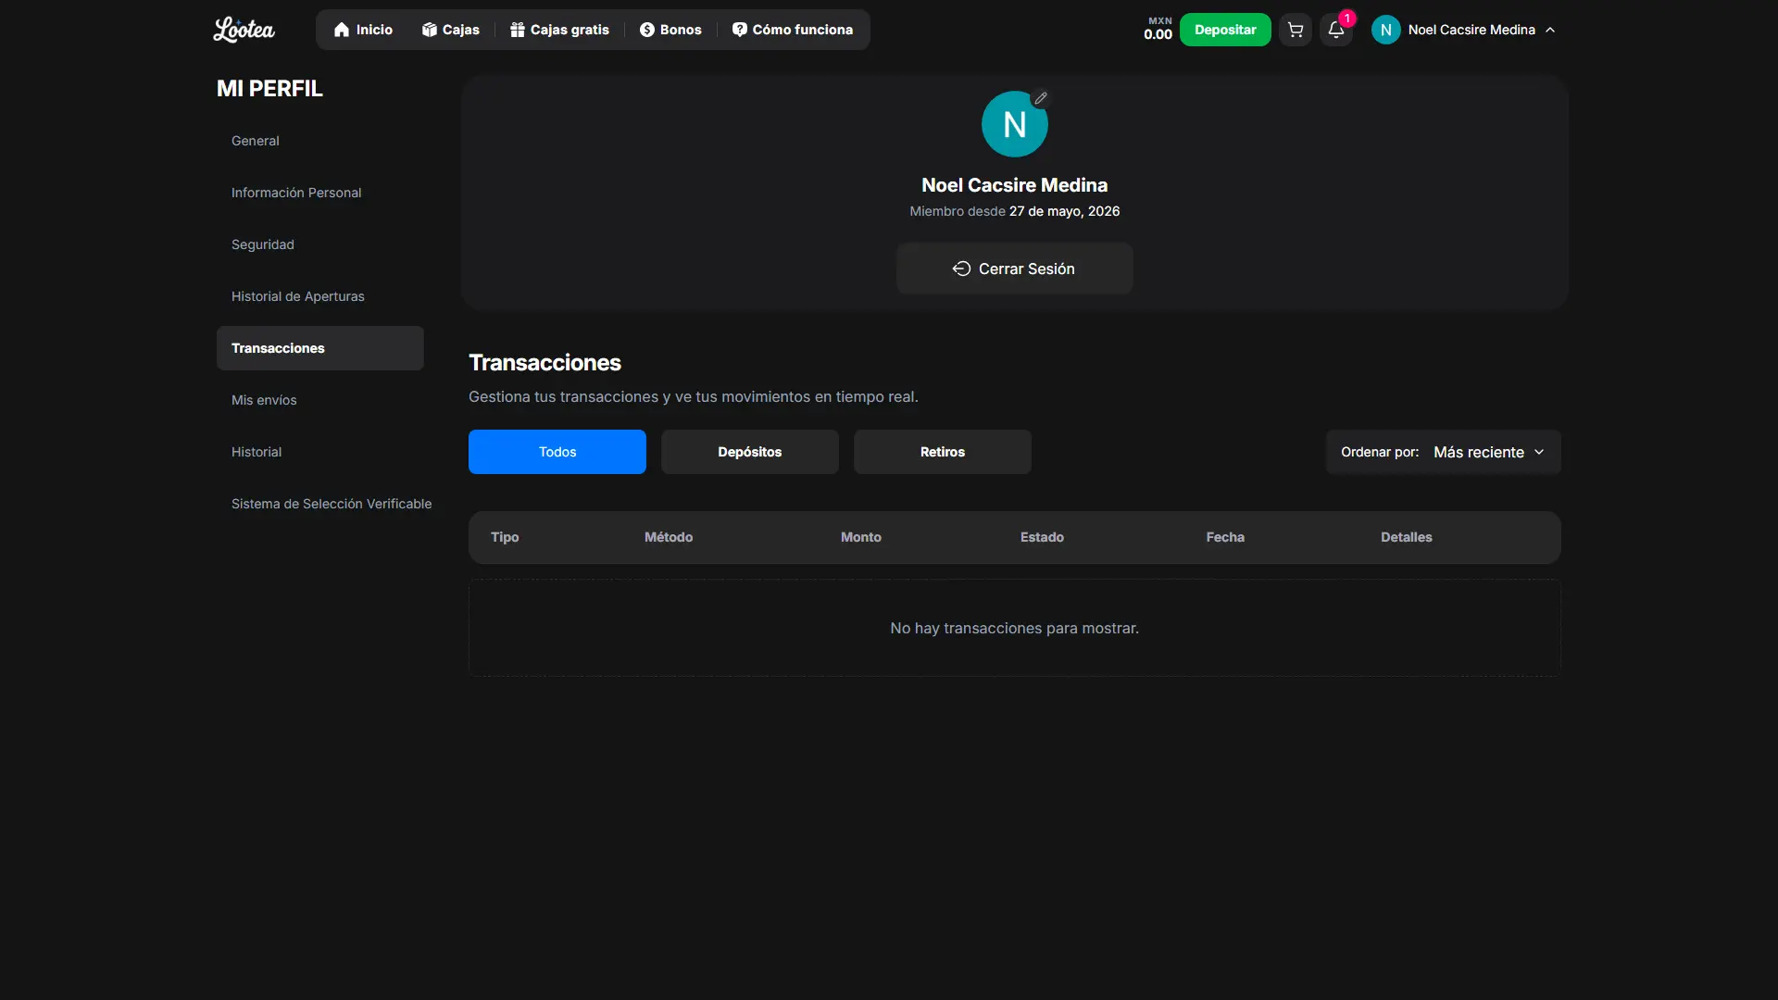The image size is (1778, 1000).
Task: Expand the Noel Cacsire Medina user menu
Action: coord(1463,30)
